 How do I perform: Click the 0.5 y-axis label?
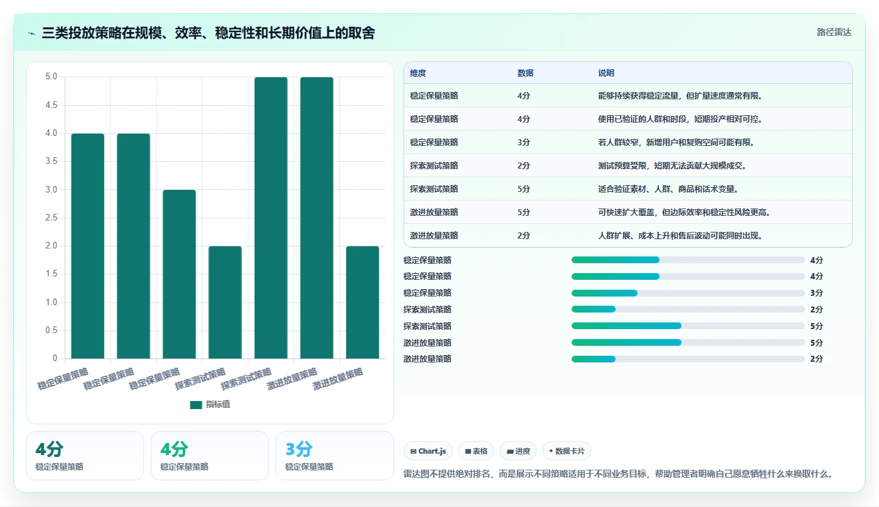pos(51,330)
